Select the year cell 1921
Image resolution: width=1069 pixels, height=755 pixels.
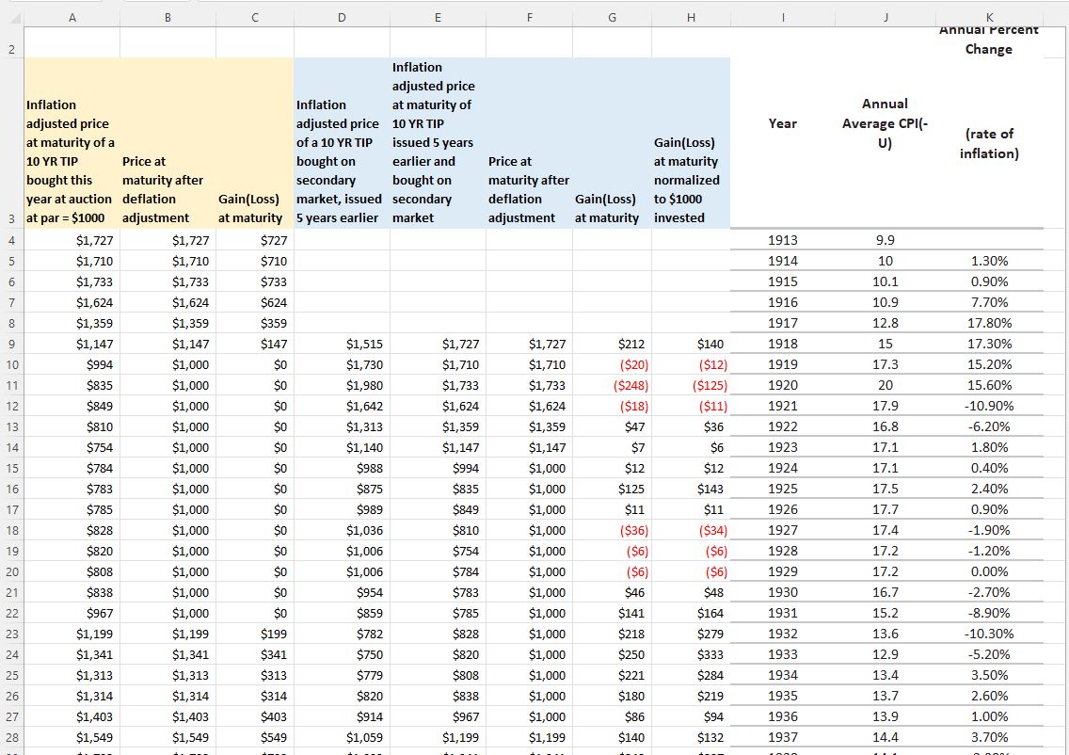pyautogui.click(x=783, y=407)
